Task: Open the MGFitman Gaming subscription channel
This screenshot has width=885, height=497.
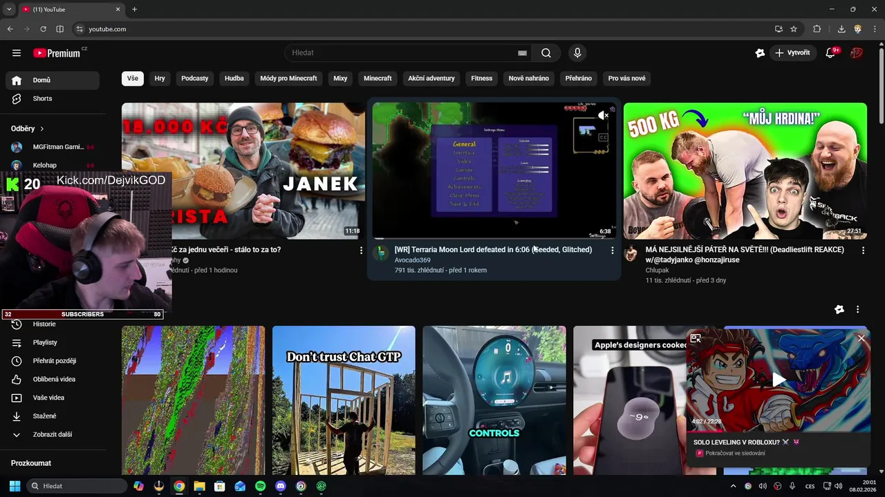Action: [53, 147]
